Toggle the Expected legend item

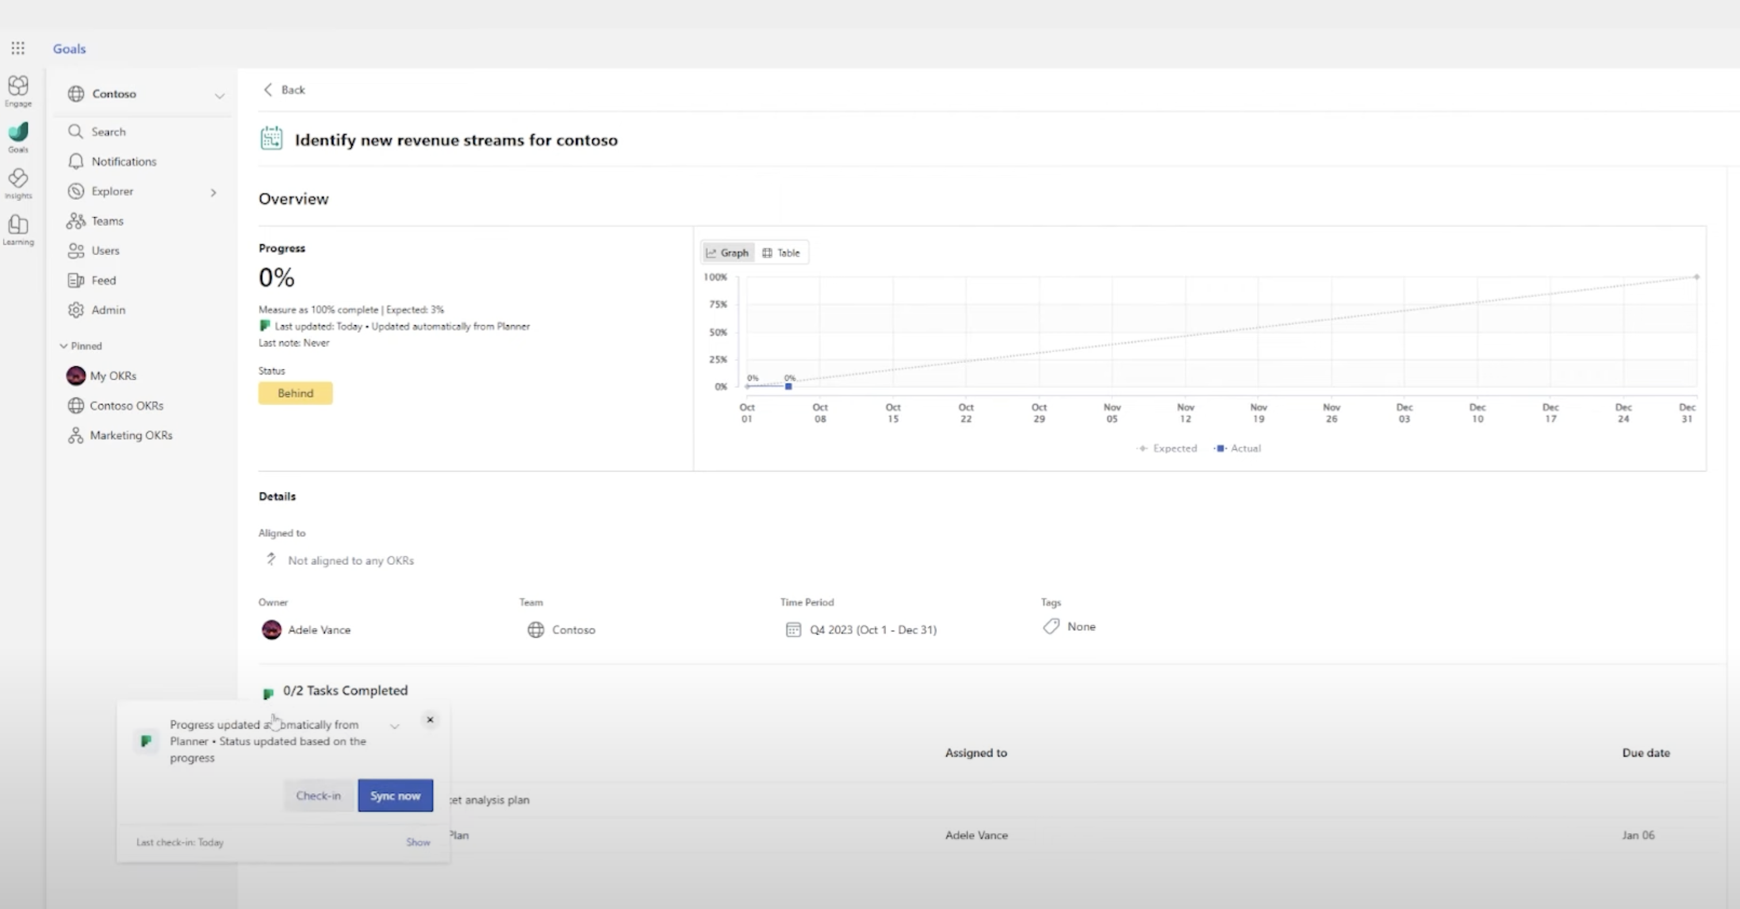(1167, 448)
